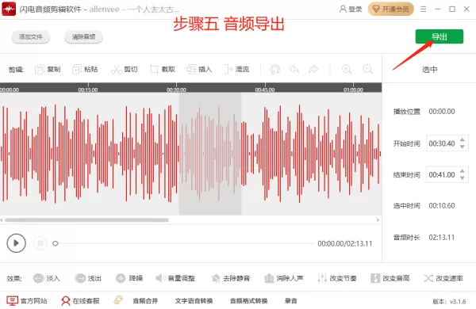Click the 音频时长 02:13.11 duration value
The width and height of the screenshot is (476, 309).
442,238
